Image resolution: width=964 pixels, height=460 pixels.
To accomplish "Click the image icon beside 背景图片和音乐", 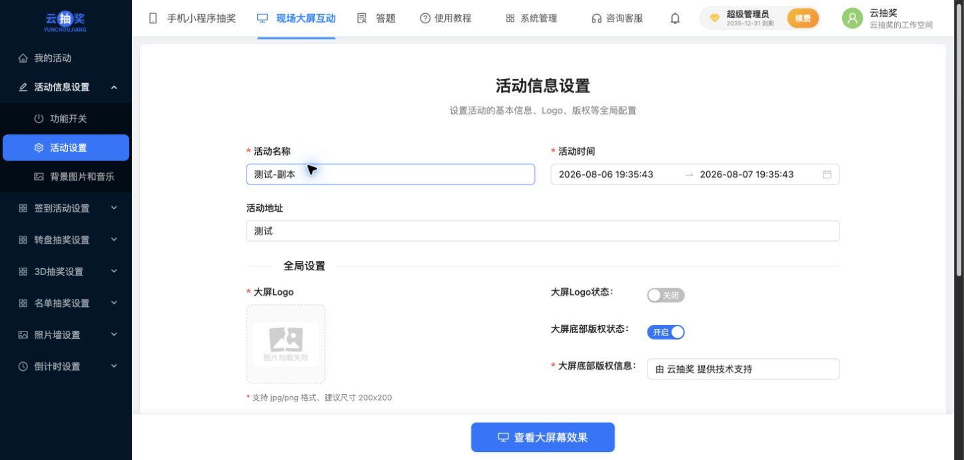I will tap(39, 177).
